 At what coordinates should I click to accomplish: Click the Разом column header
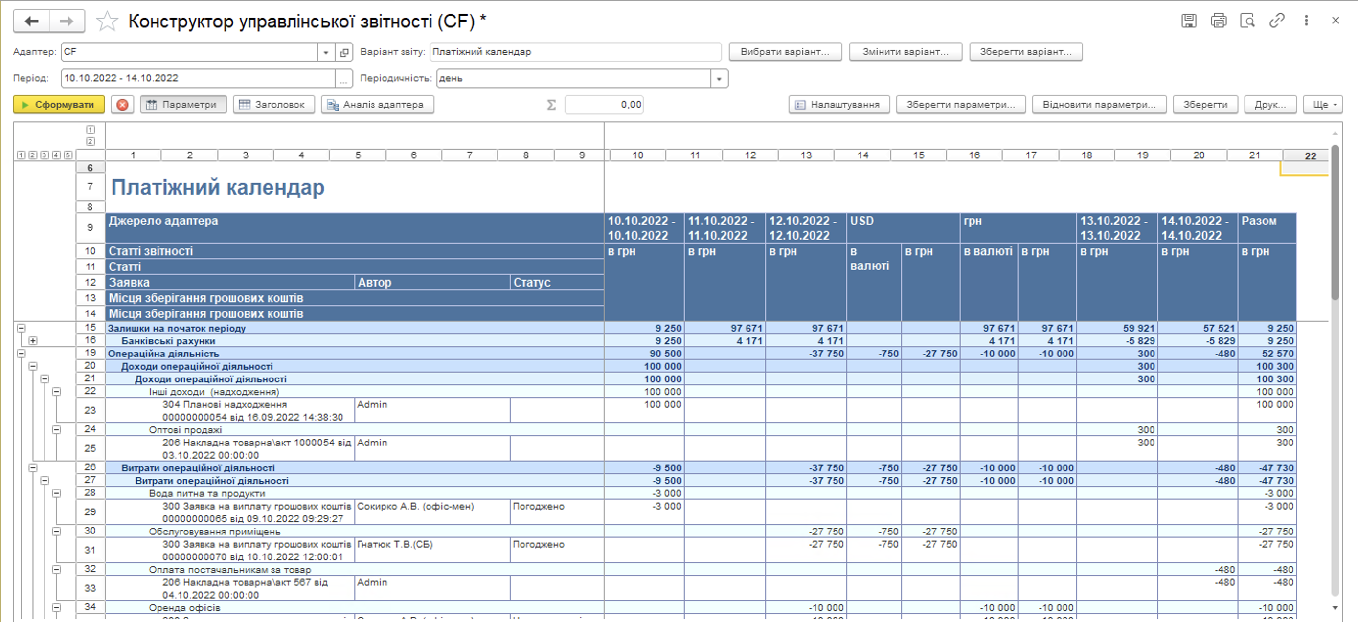pos(1267,228)
